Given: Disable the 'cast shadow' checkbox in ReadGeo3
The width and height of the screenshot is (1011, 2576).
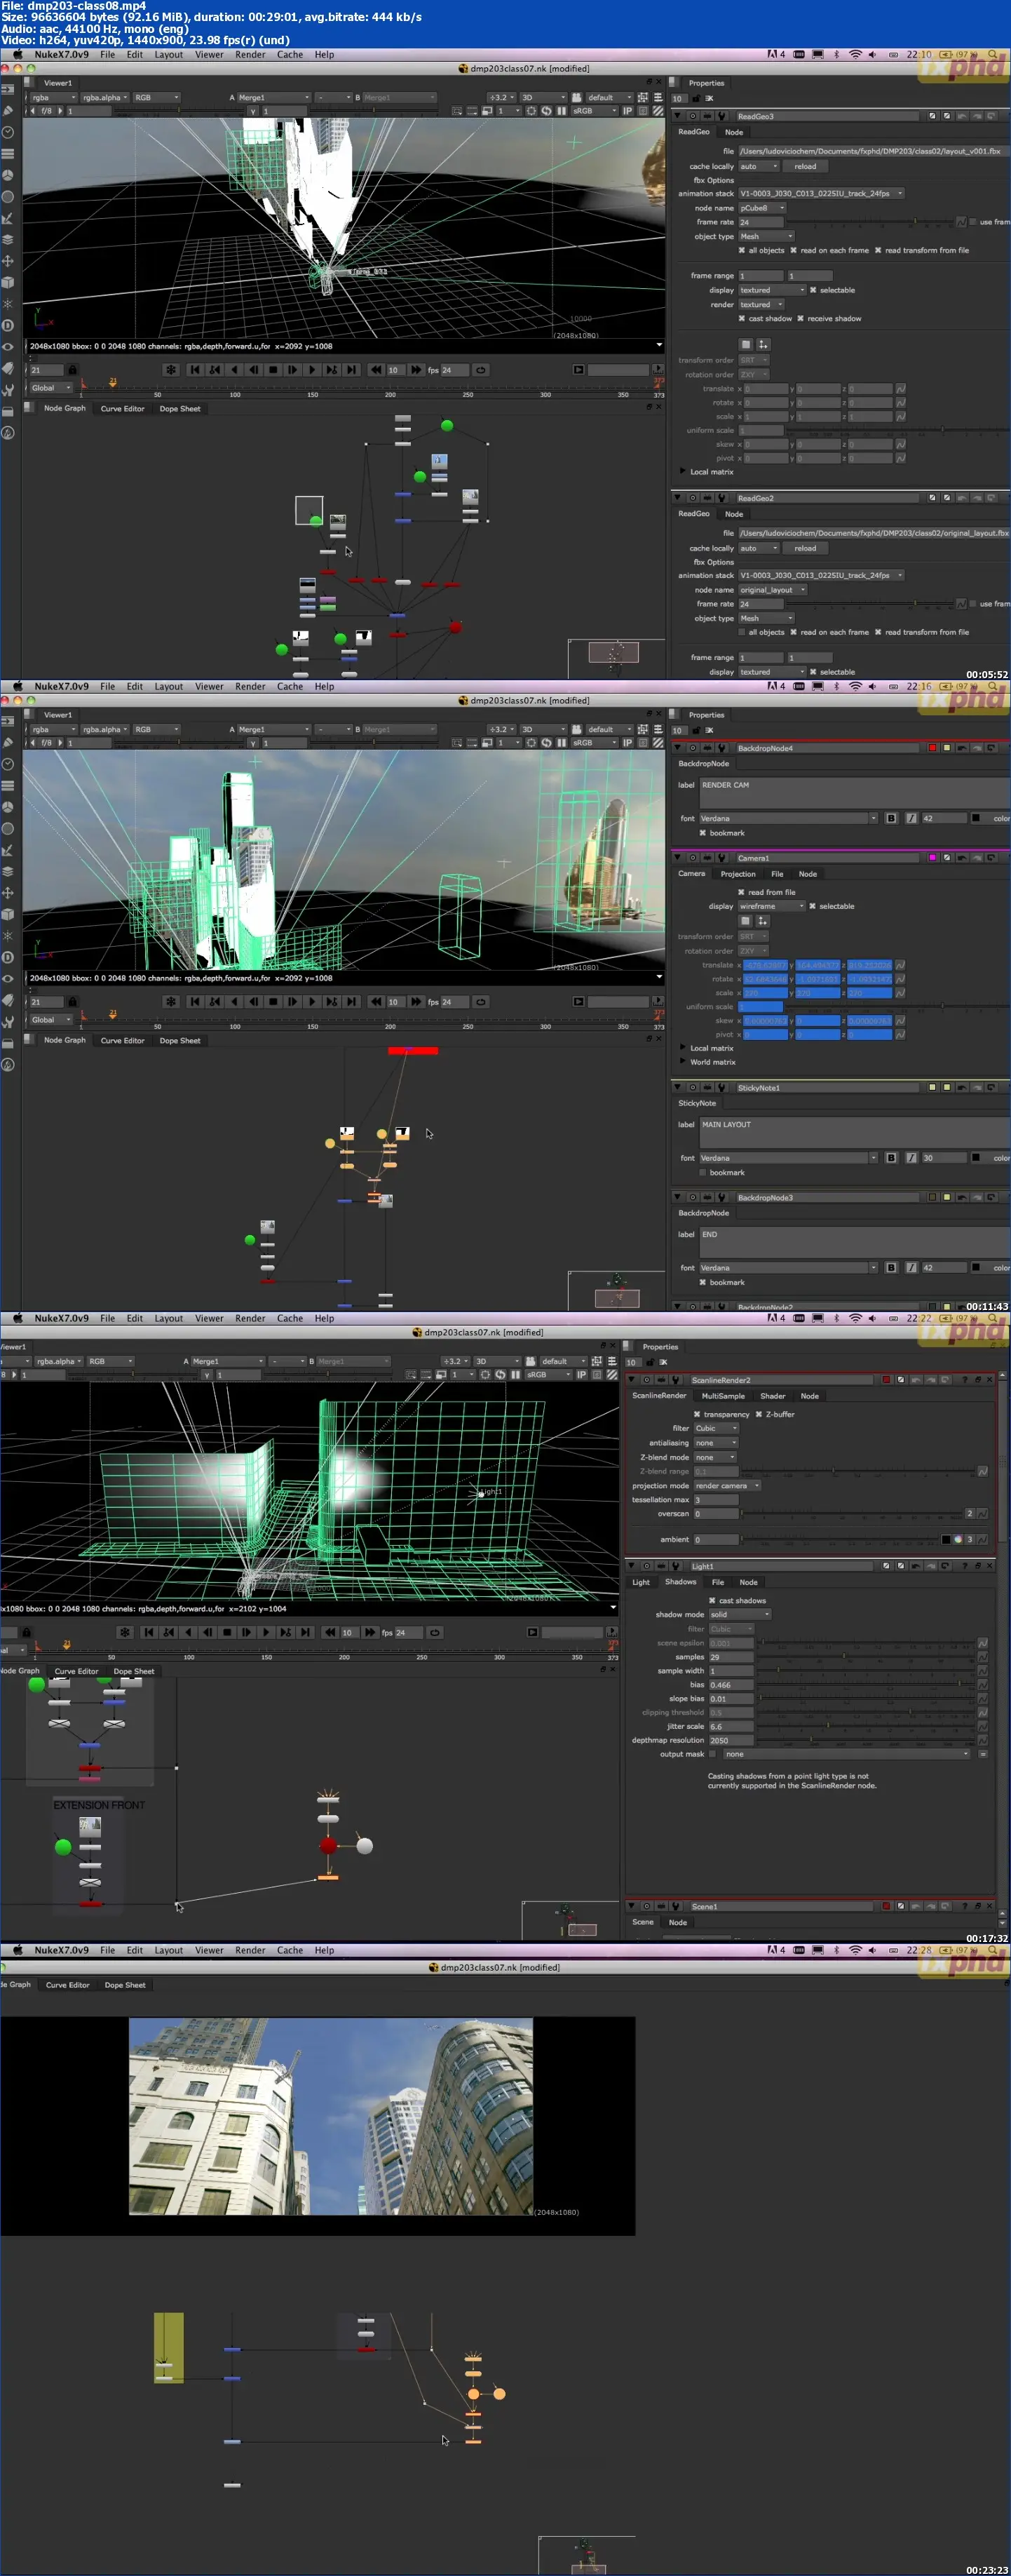Looking at the screenshot, I should pos(741,319).
